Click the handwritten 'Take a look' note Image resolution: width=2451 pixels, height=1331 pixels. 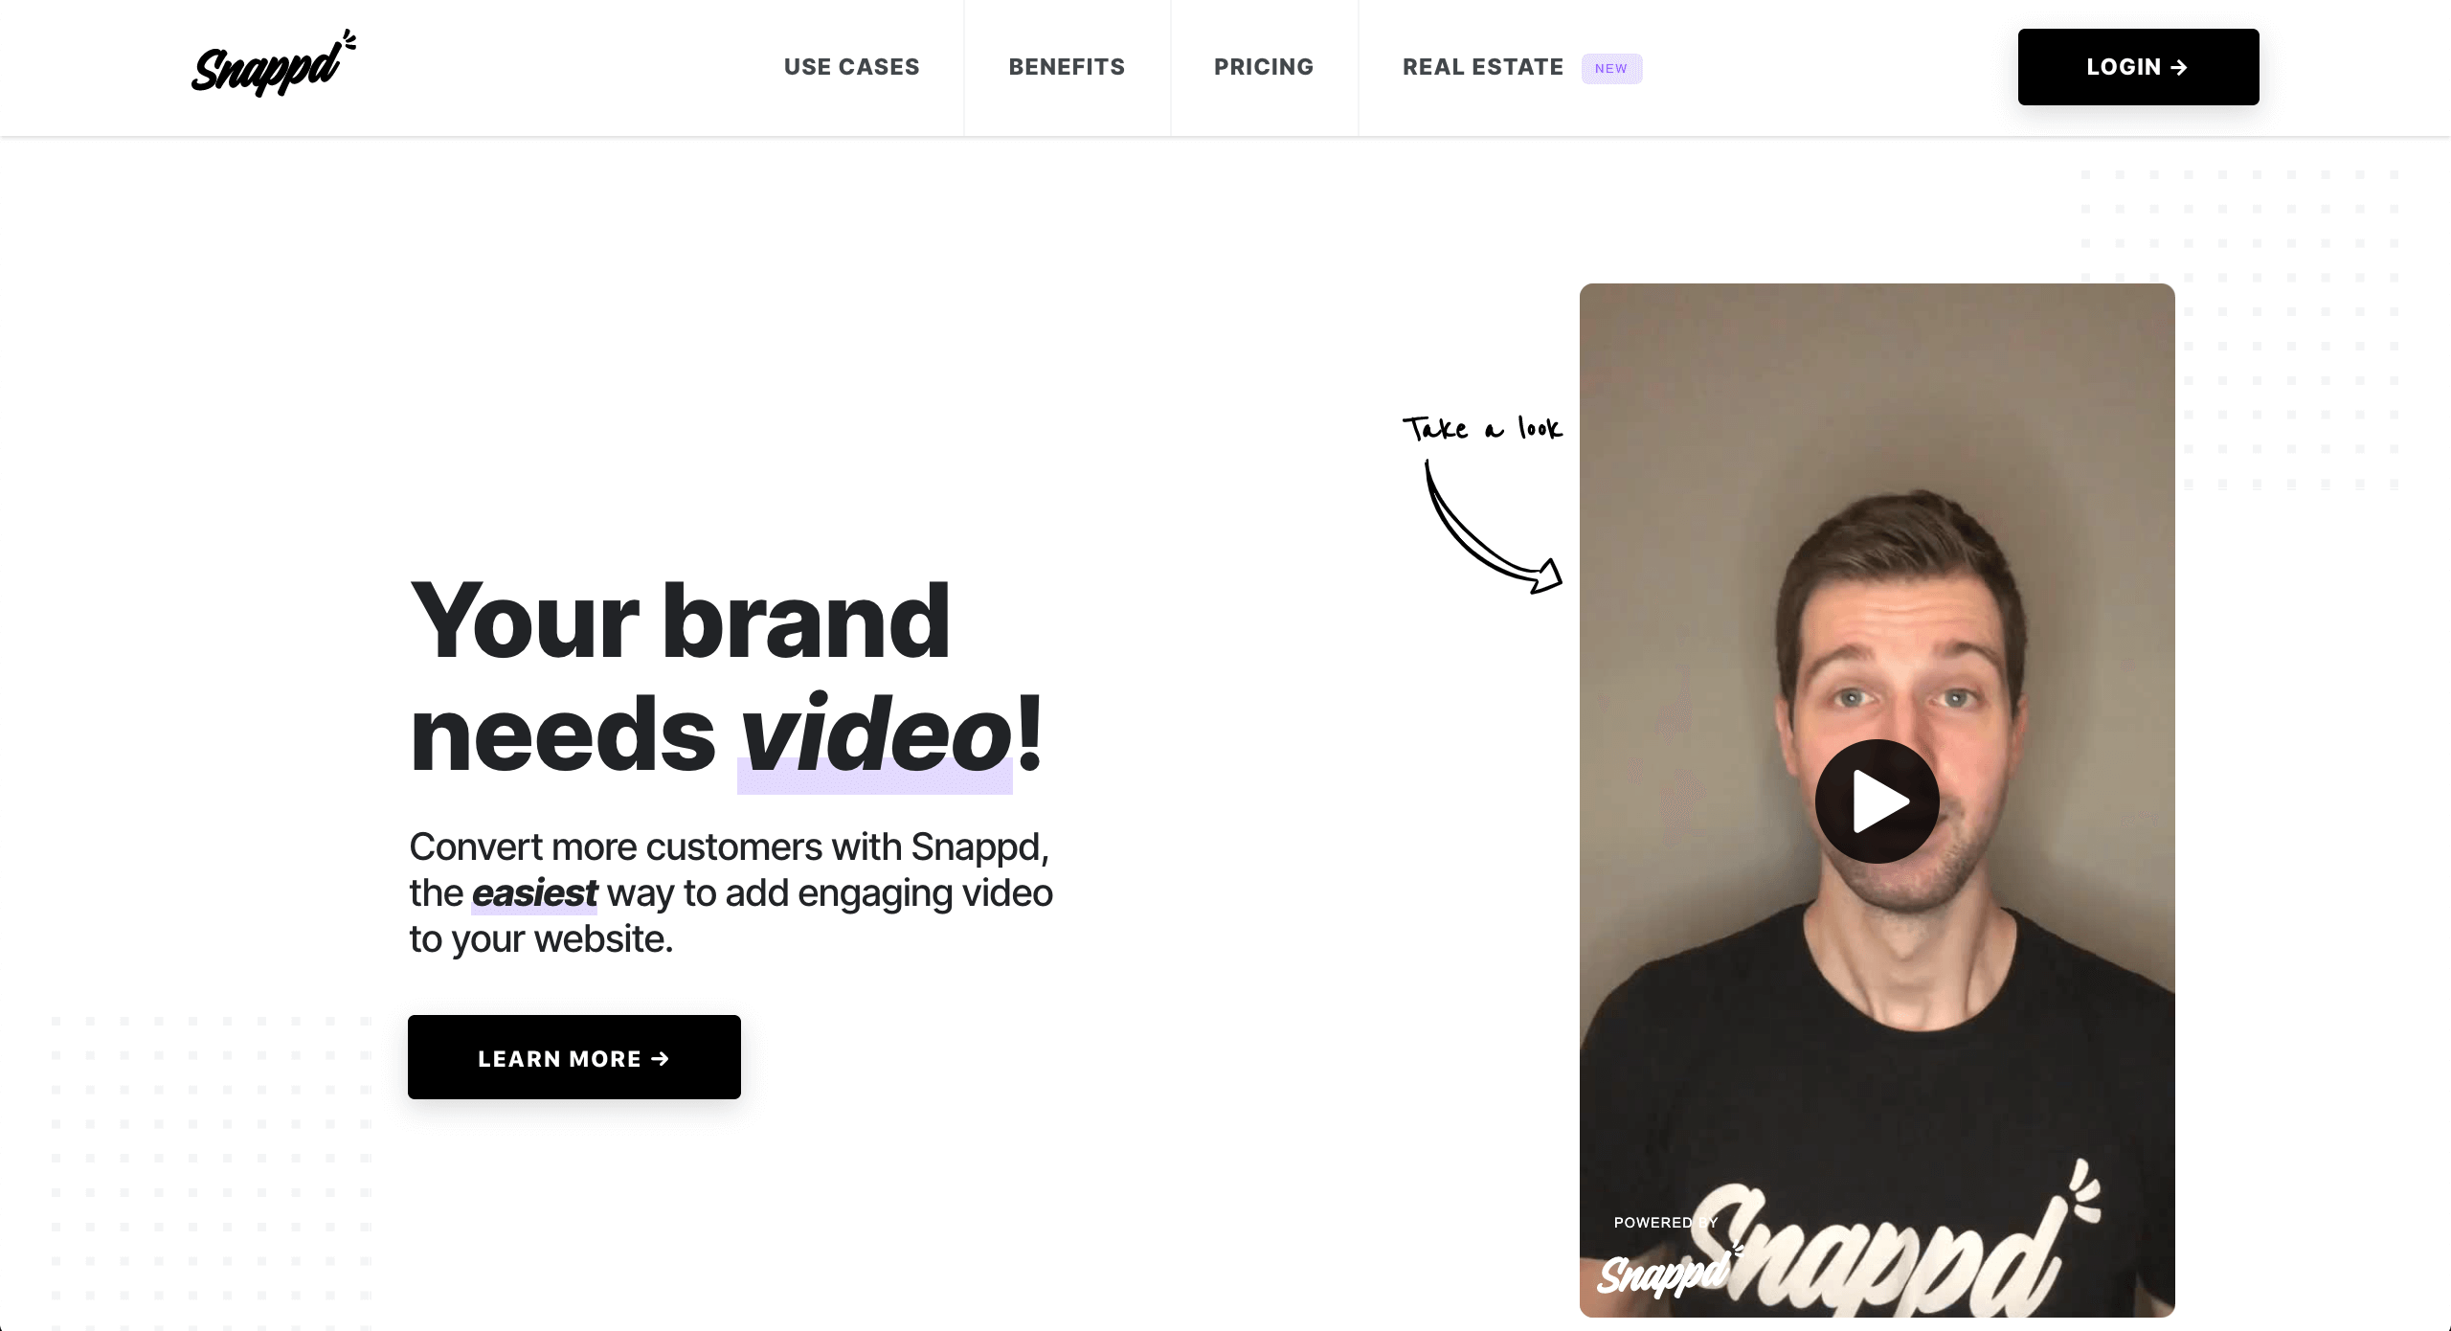(x=1482, y=428)
